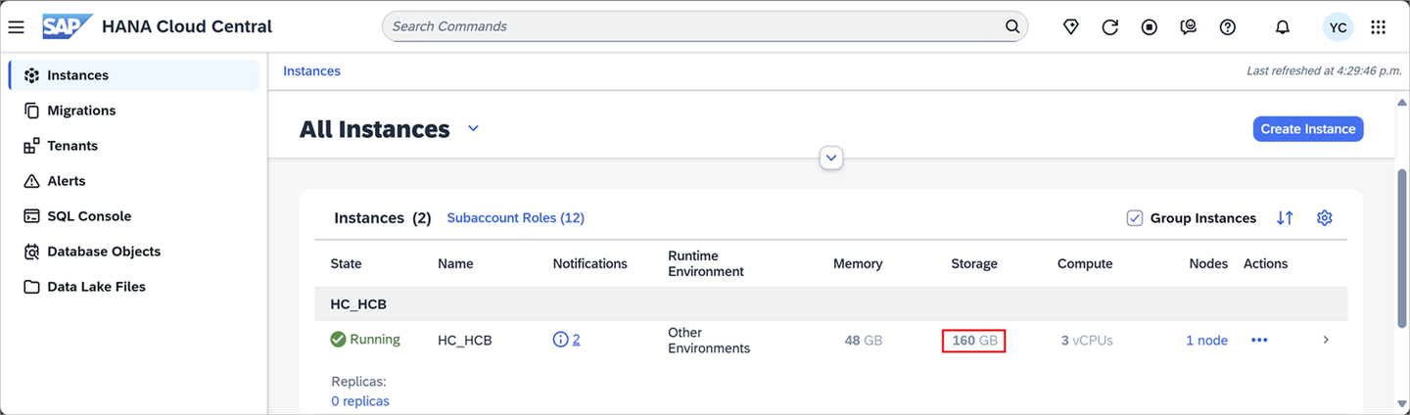Click the Compute column header
Viewport: 1410px width, 415px height.
pos(1085,264)
